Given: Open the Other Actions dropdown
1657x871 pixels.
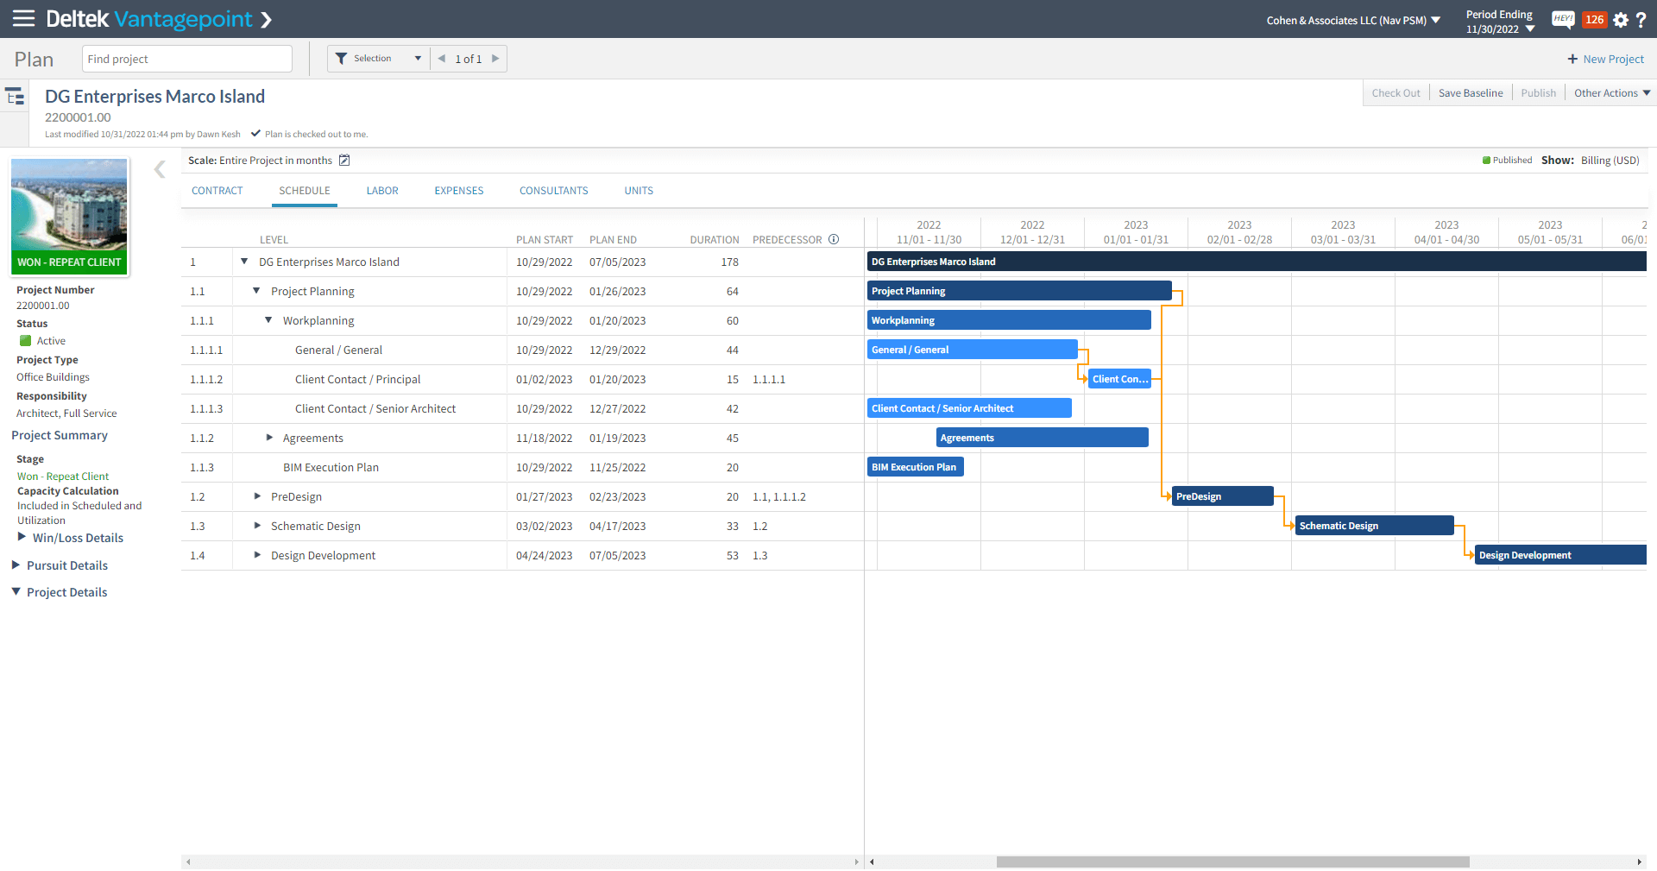Looking at the screenshot, I should click(1611, 93).
